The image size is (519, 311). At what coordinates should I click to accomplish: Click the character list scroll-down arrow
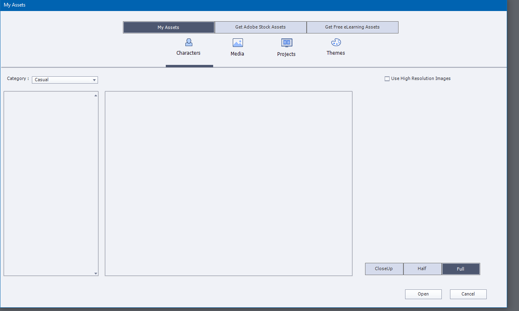point(96,273)
